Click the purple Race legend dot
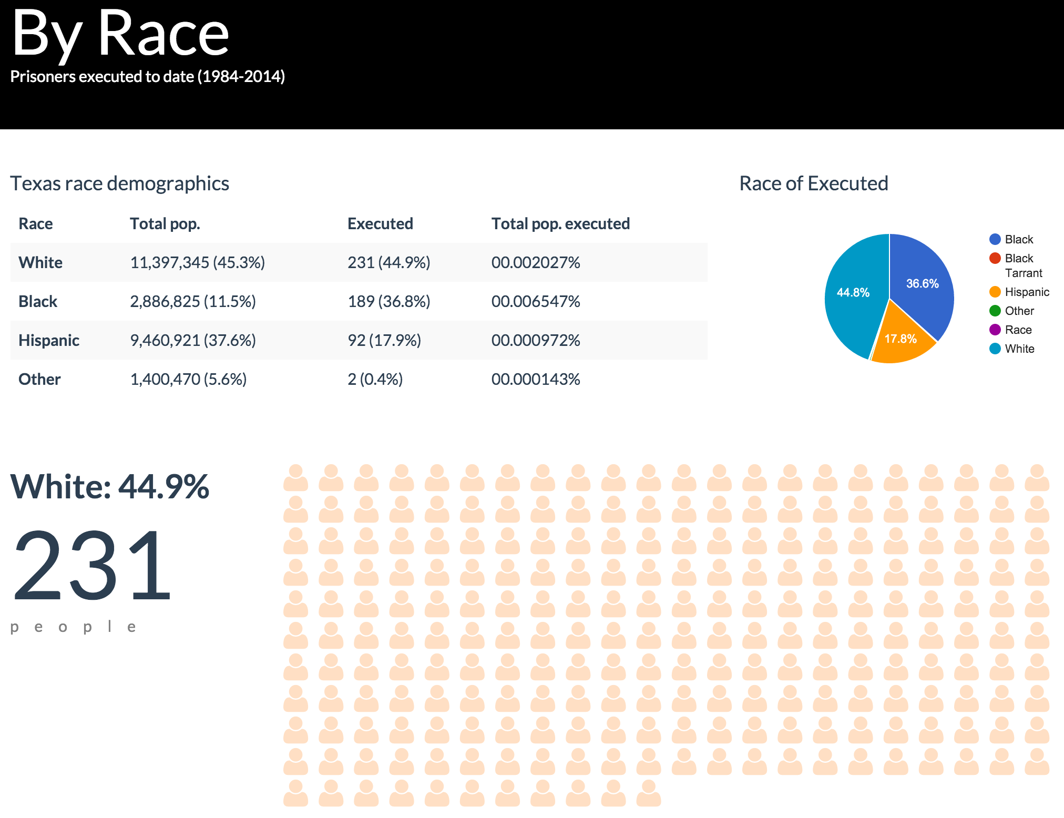This screenshot has height=818, width=1064. (x=995, y=330)
